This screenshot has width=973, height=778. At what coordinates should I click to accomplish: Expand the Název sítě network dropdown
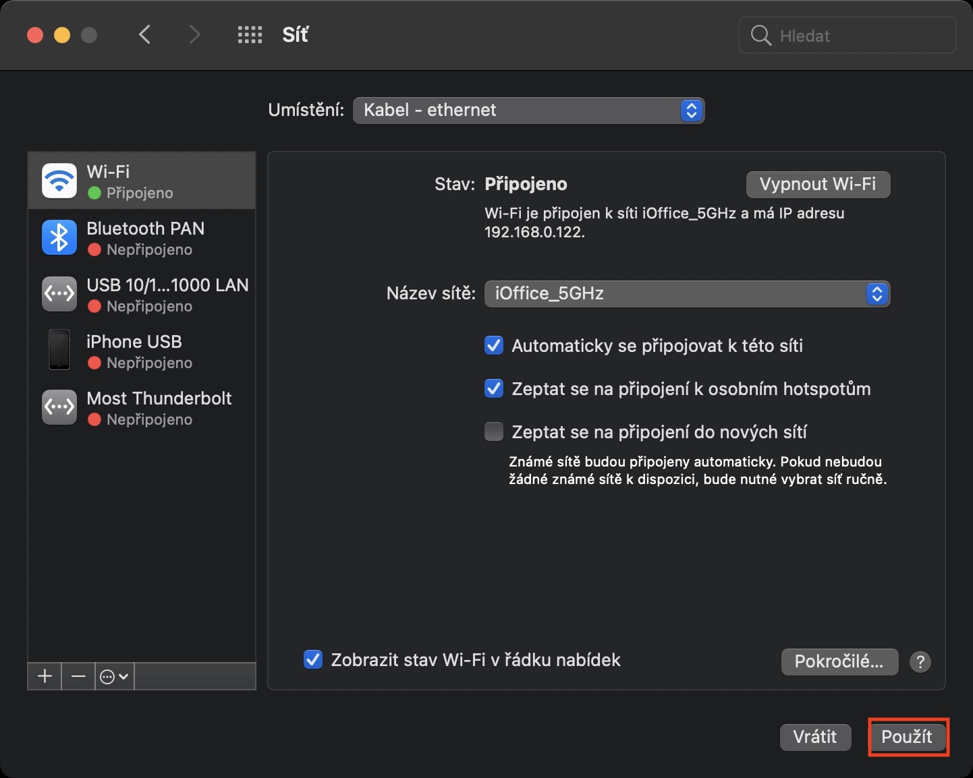(687, 294)
